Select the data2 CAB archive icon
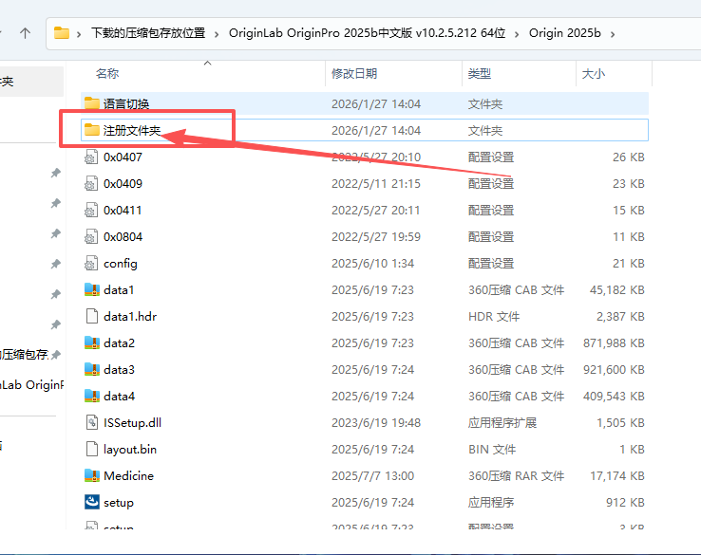Viewport: 701px width, 555px height. (91, 342)
